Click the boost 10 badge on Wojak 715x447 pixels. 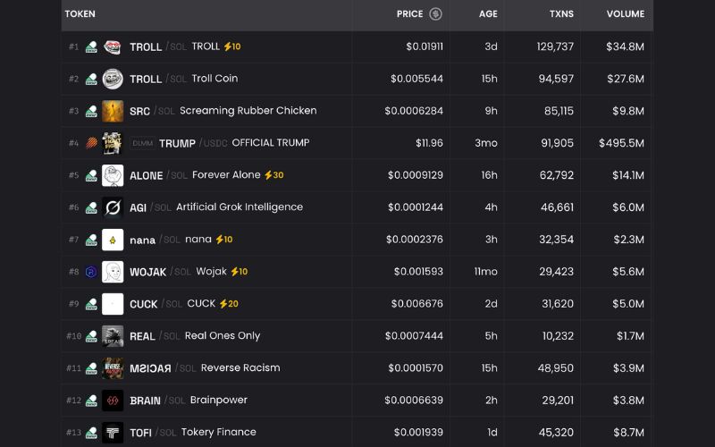click(239, 272)
